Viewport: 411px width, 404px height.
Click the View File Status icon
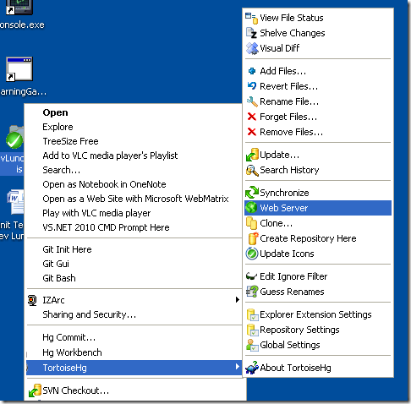[251, 18]
